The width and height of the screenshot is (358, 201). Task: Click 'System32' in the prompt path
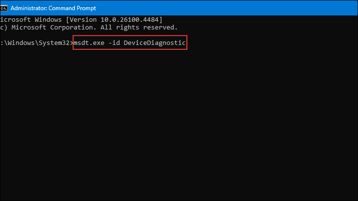(x=54, y=43)
